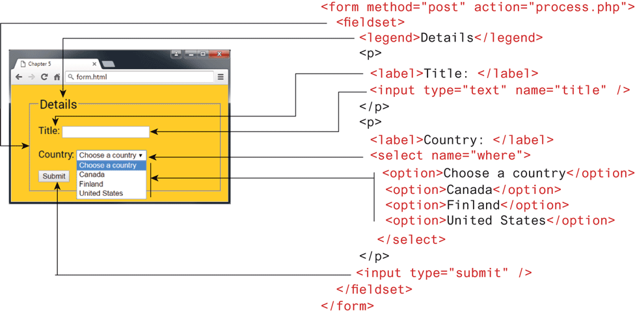Click the search icon in address bar
Viewport: 635px width, 313px height.
click(70, 77)
